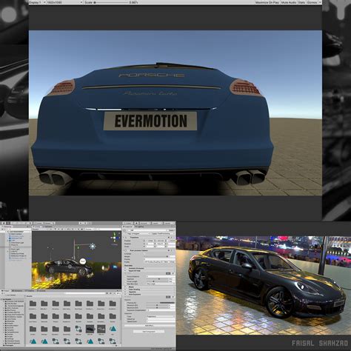This screenshot has width=351, height=351.
Task: Click the object name field in Inspector
Action: tap(150, 230)
